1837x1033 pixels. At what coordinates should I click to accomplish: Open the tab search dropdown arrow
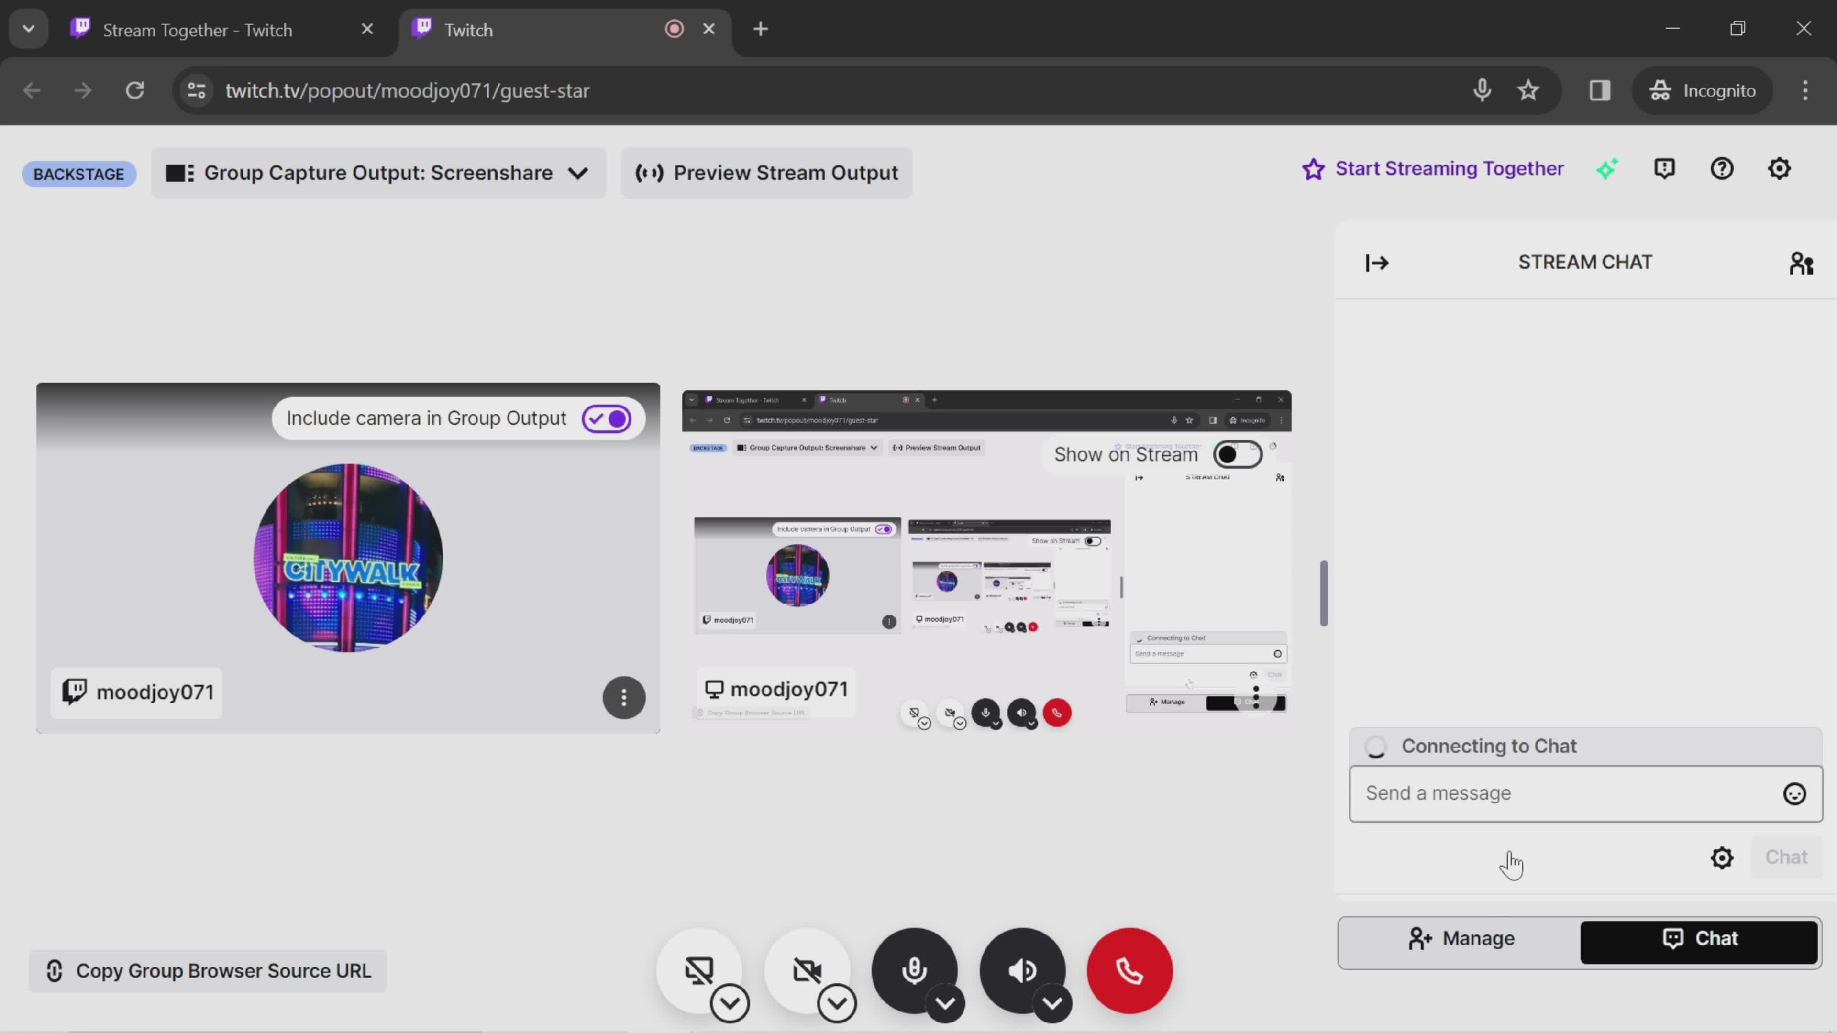click(29, 29)
